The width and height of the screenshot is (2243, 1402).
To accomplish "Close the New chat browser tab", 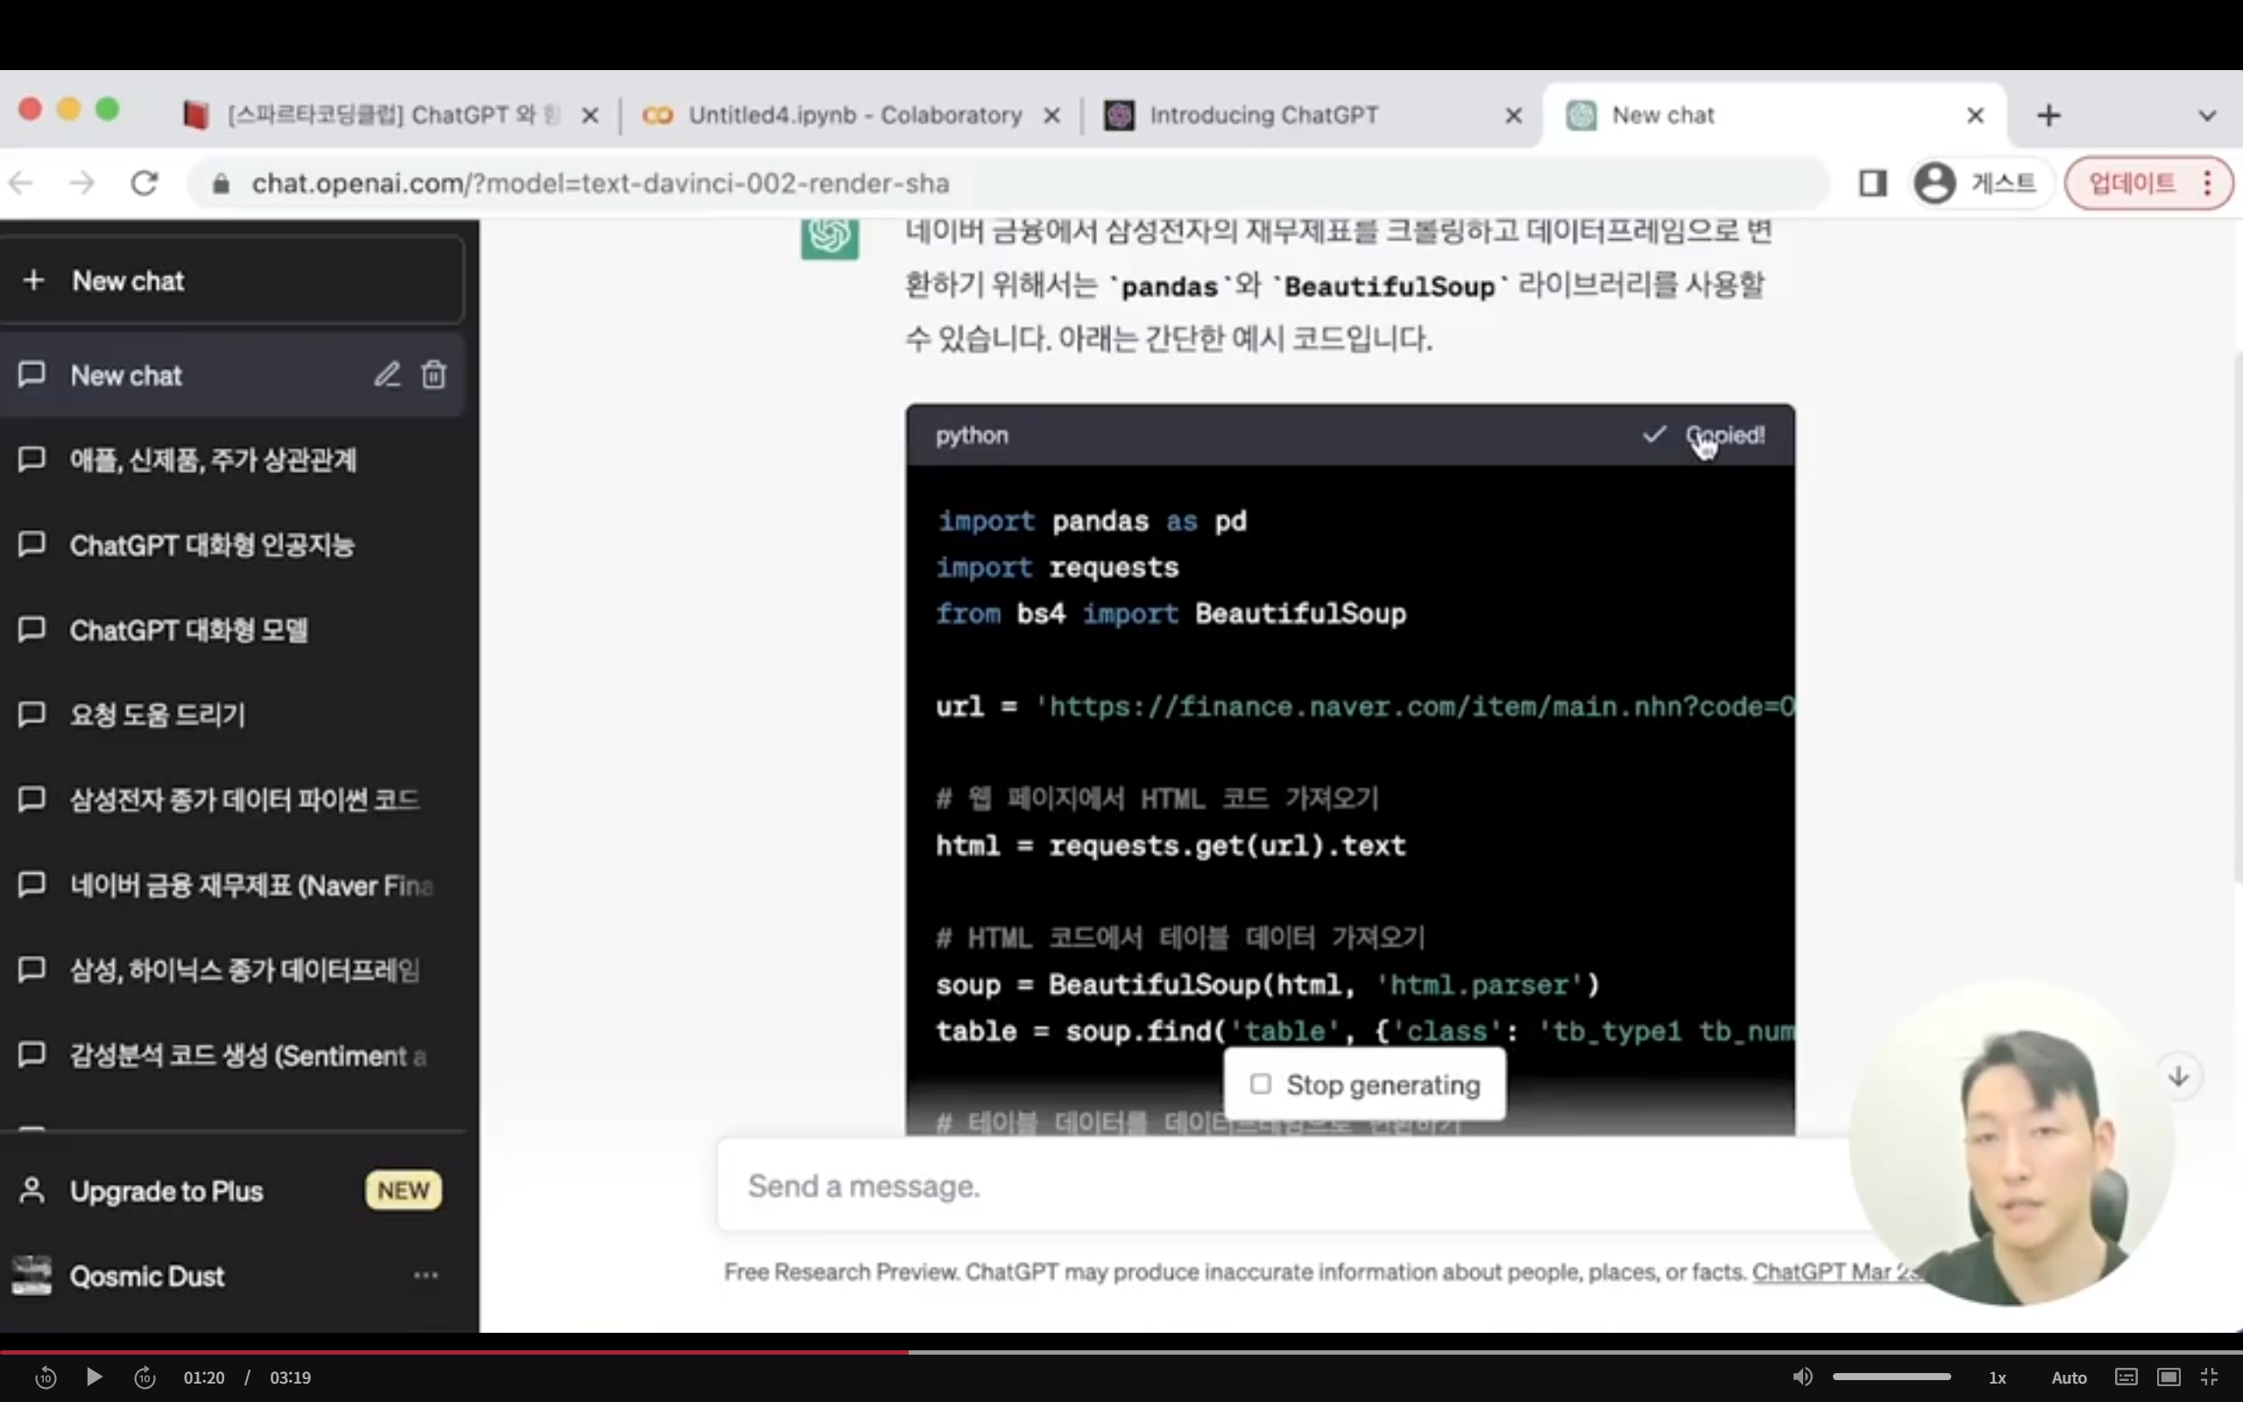I will click(1975, 116).
